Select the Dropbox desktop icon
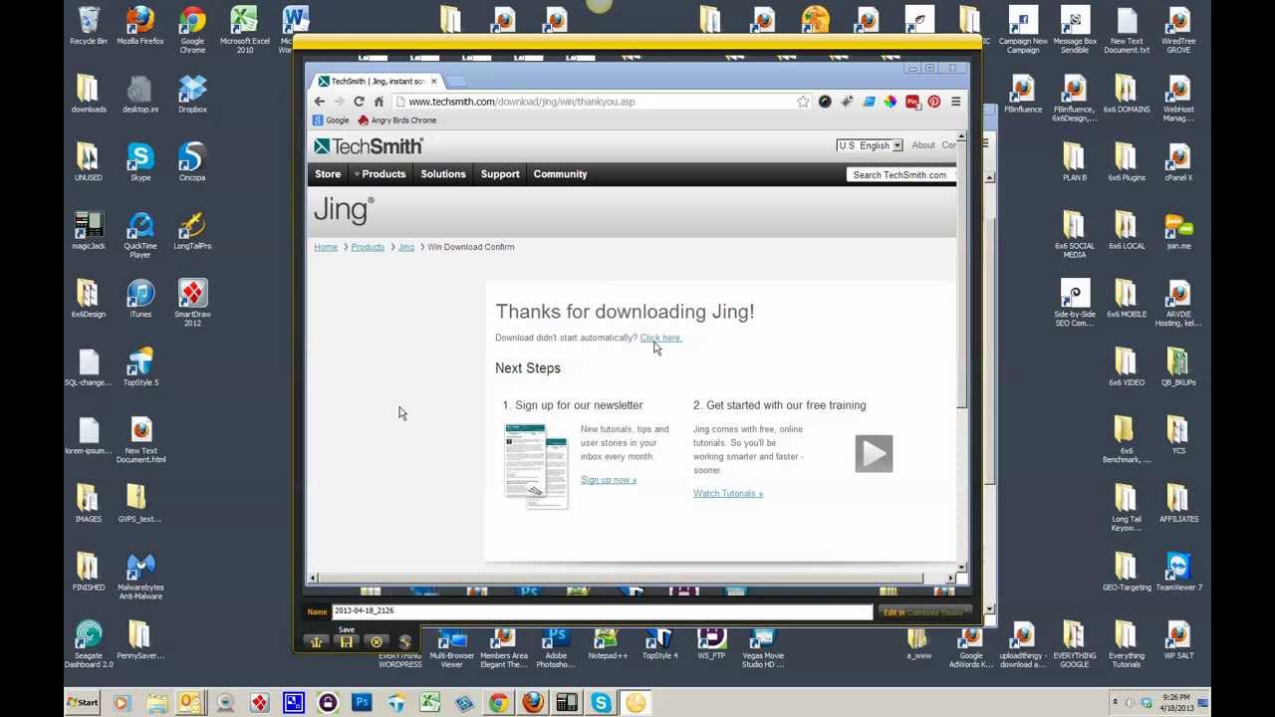The width and height of the screenshot is (1275, 717). [192, 95]
